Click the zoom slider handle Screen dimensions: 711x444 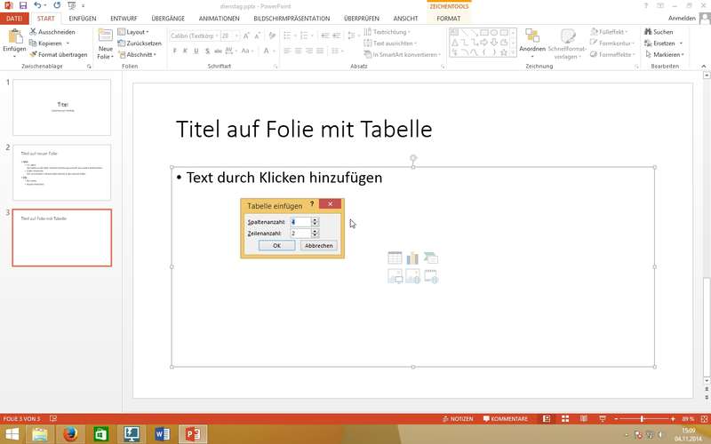[642, 418]
